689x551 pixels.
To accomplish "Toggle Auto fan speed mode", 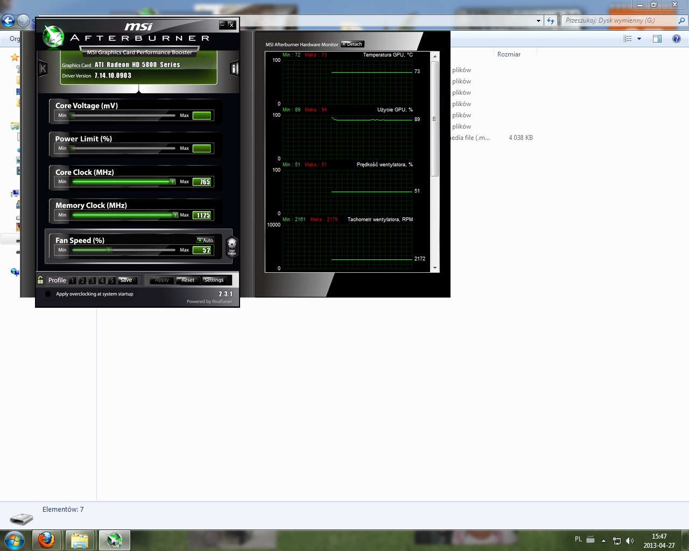I will pyautogui.click(x=206, y=240).
